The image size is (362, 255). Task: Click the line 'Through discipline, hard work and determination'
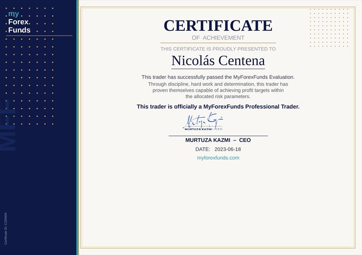[218, 84]
